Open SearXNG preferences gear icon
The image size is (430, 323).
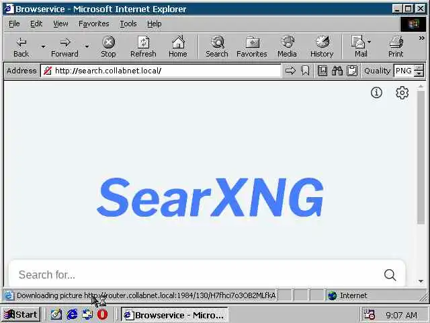pyautogui.click(x=402, y=93)
